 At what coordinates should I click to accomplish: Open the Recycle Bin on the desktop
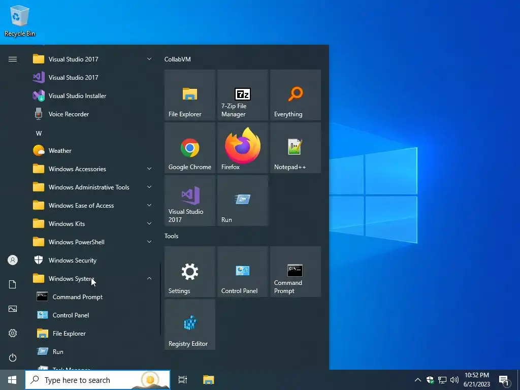20,20
